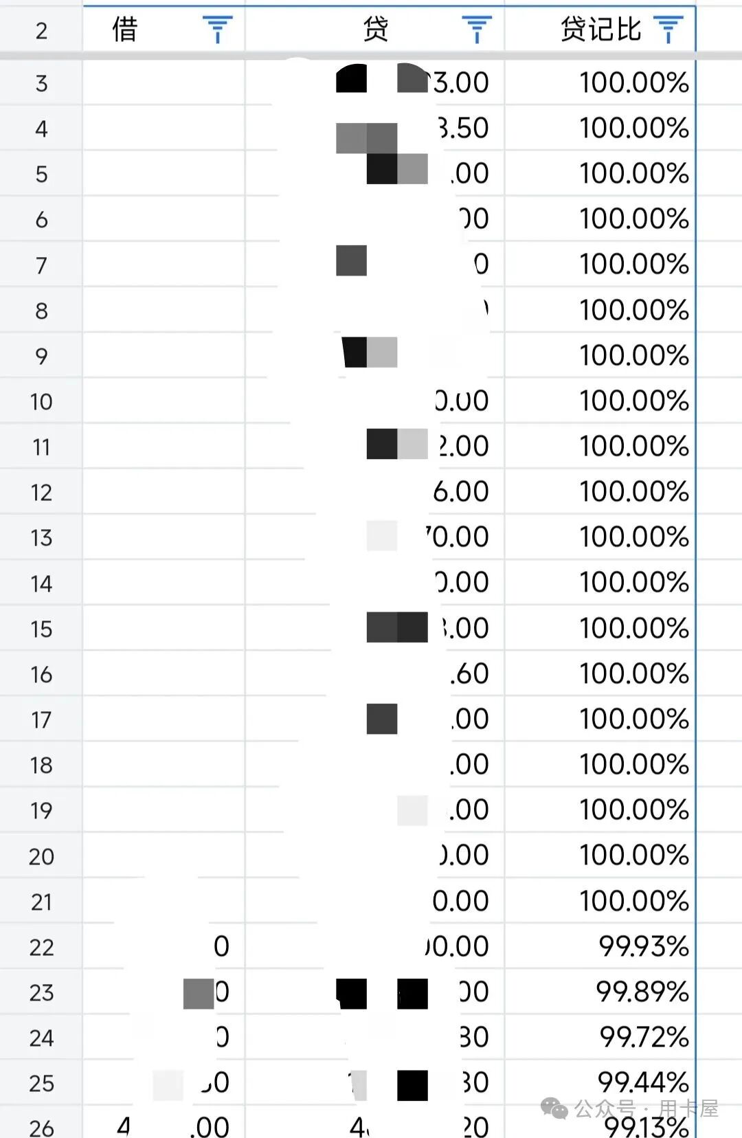Select the 99.93% cell in row 22
742x1138 pixels.
[x=600, y=946]
